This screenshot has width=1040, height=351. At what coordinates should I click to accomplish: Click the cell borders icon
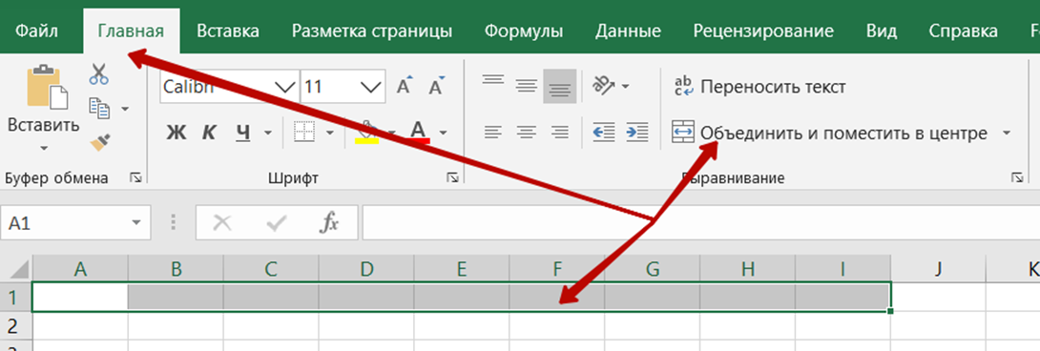click(304, 133)
